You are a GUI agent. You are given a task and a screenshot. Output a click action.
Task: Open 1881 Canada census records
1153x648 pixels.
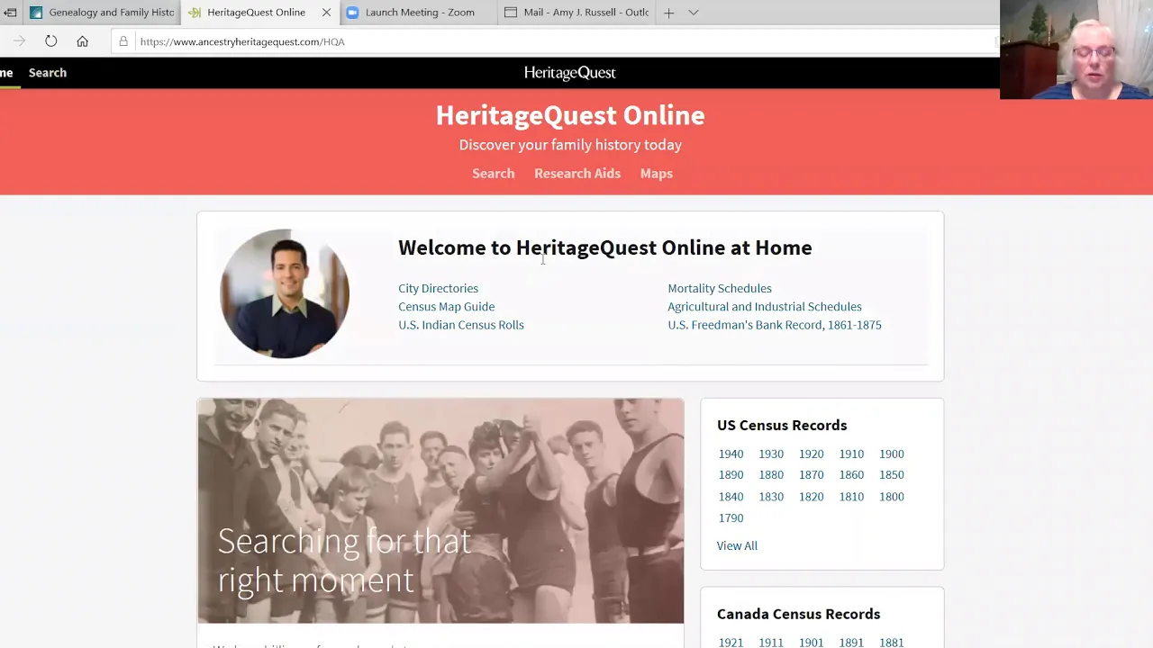[x=892, y=643]
